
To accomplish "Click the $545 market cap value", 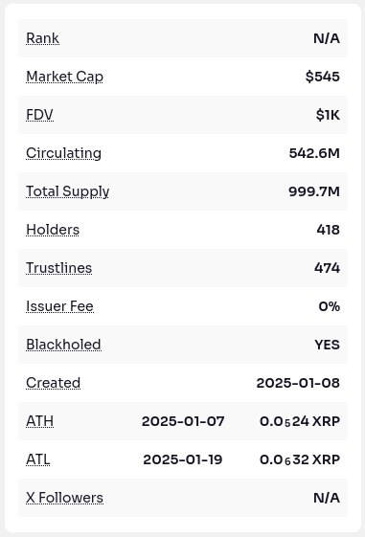I will pyautogui.click(x=323, y=77).
